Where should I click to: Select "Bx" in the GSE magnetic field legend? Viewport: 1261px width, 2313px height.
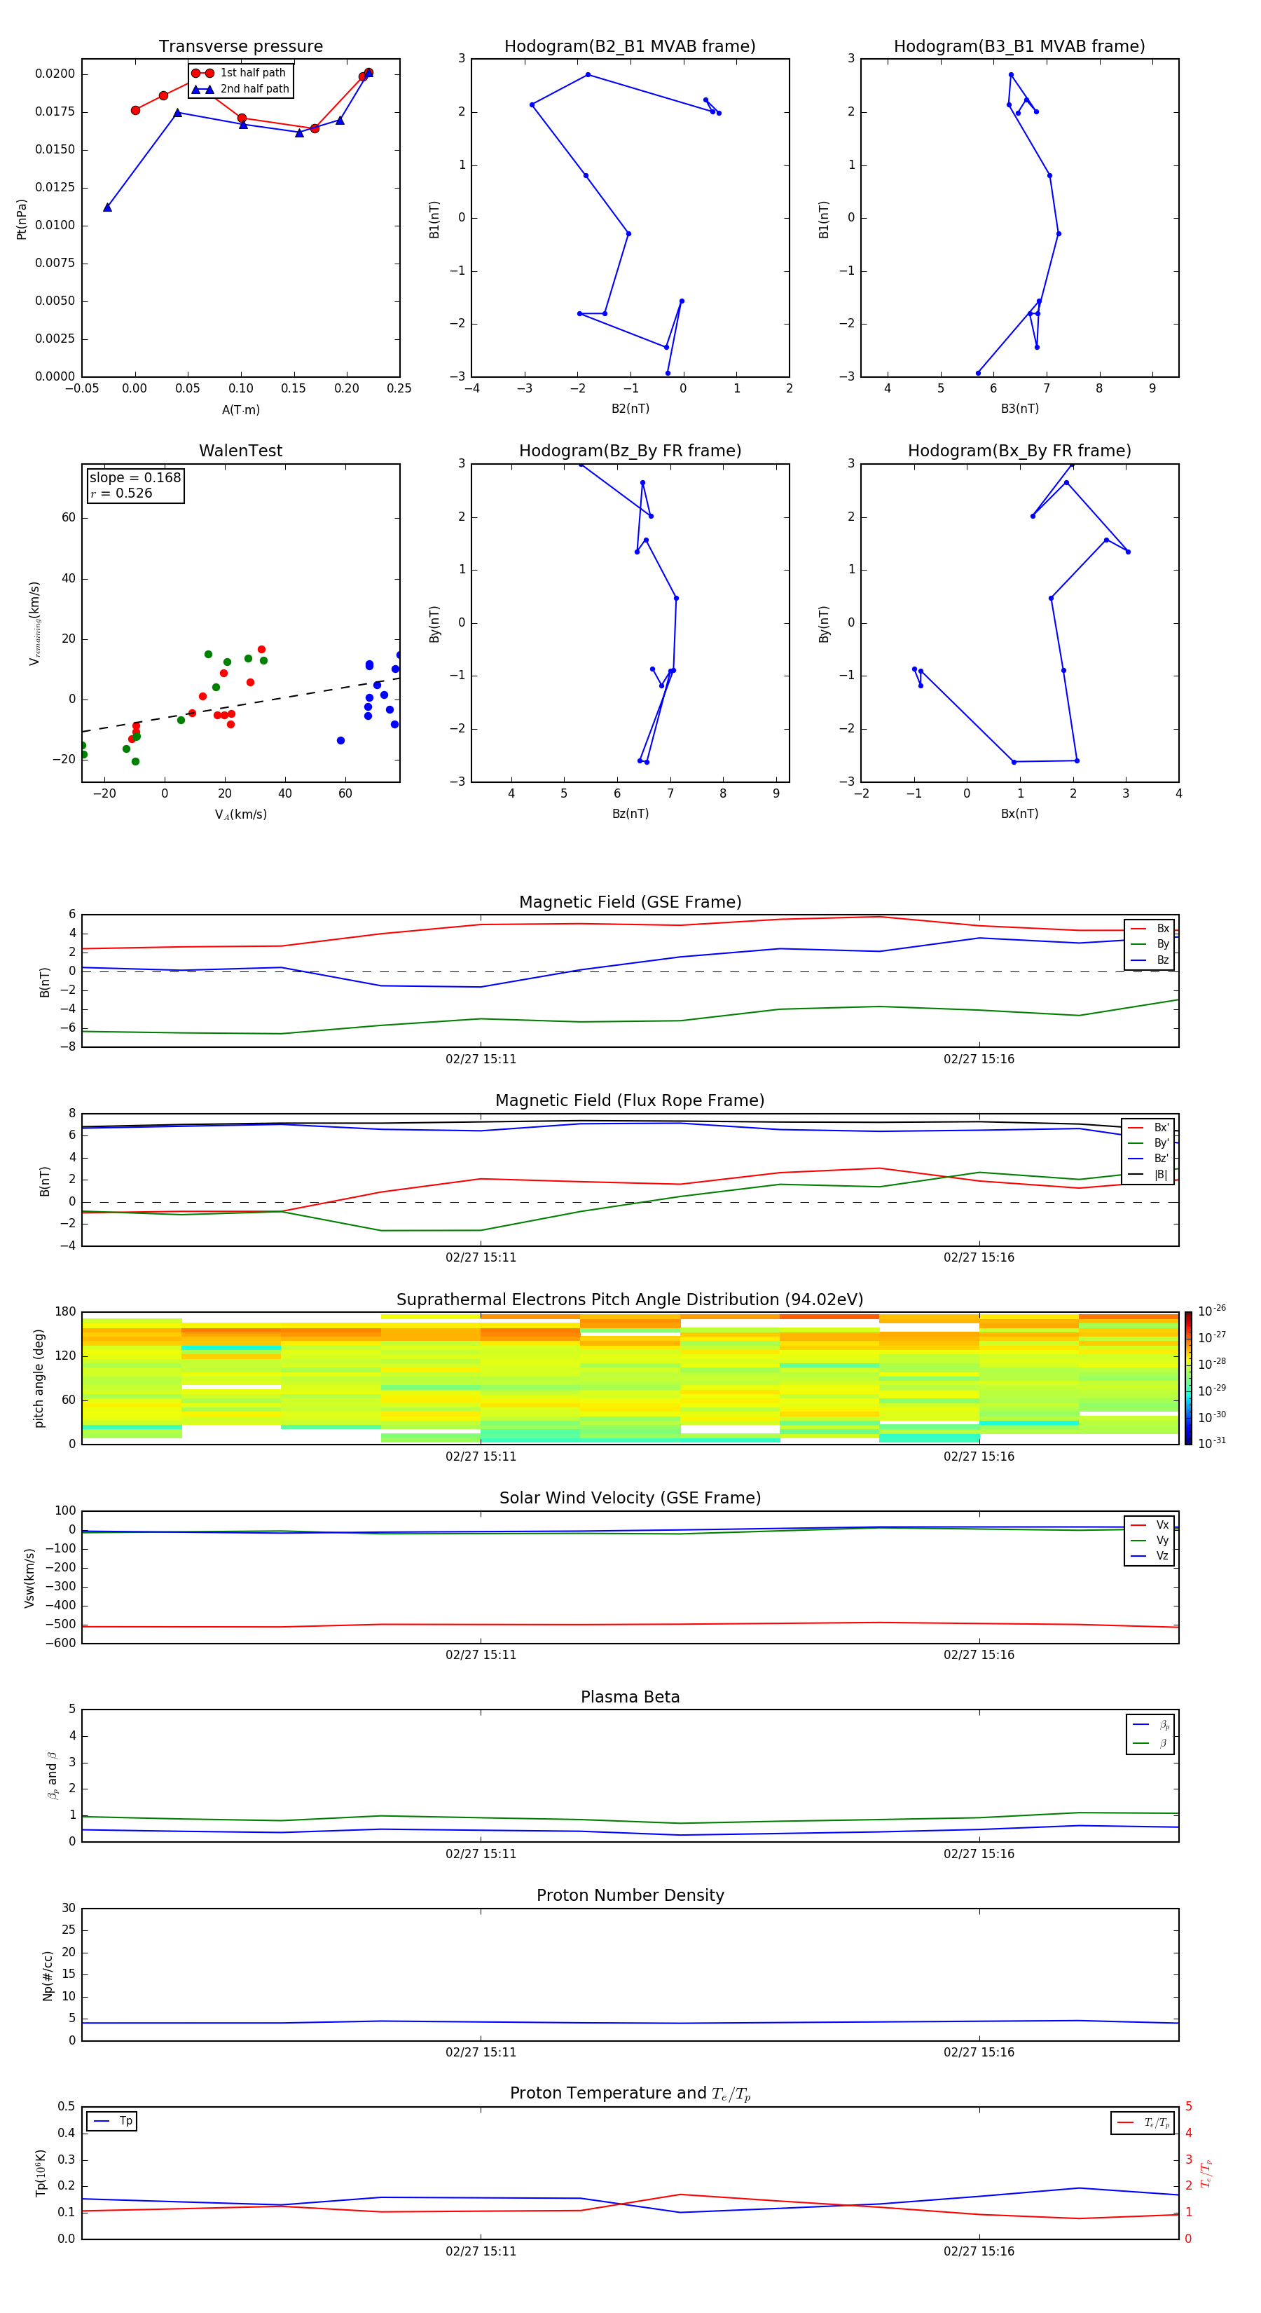[x=1150, y=929]
